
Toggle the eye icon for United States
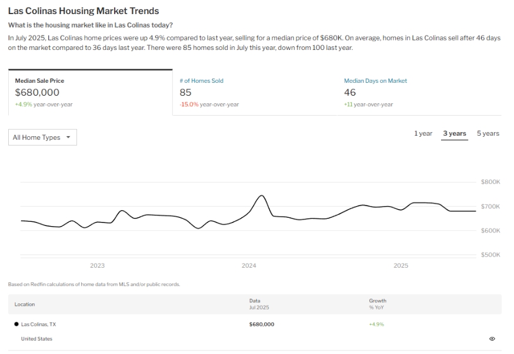(492, 339)
